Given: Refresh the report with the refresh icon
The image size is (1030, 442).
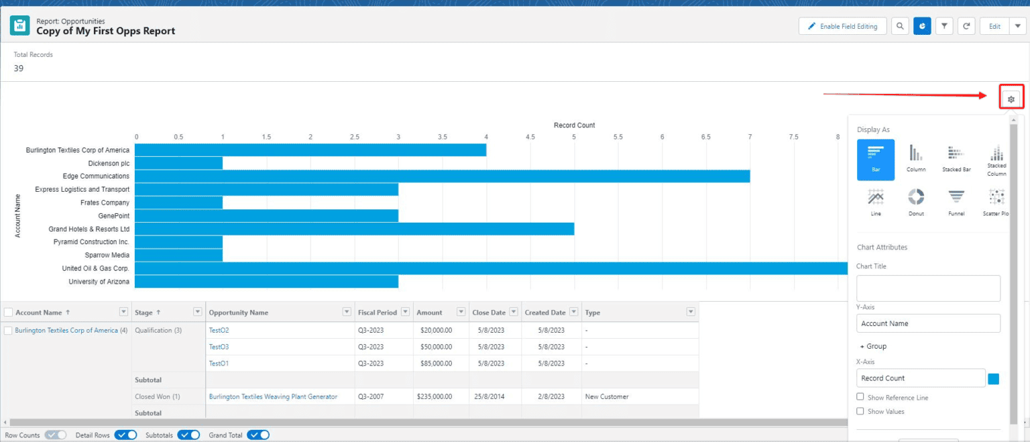Looking at the screenshot, I should (966, 25).
